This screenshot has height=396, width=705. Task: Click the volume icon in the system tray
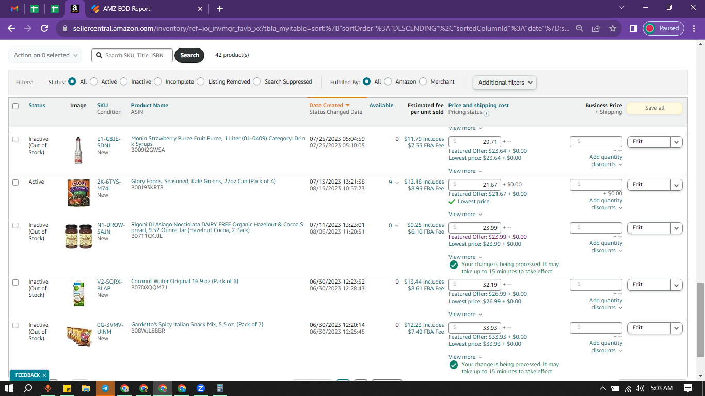[x=640, y=388]
